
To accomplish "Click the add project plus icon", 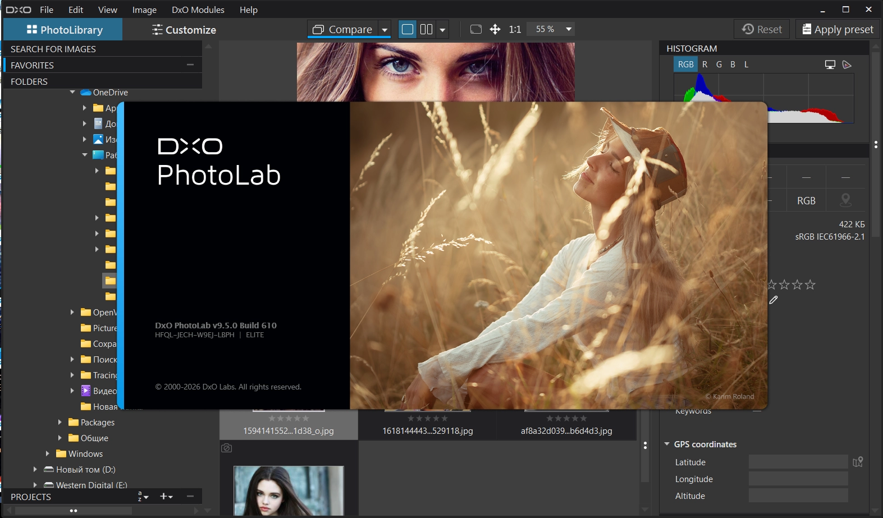I will 166,496.
